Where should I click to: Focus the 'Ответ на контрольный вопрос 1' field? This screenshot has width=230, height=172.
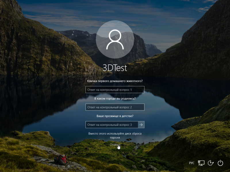click(115, 90)
